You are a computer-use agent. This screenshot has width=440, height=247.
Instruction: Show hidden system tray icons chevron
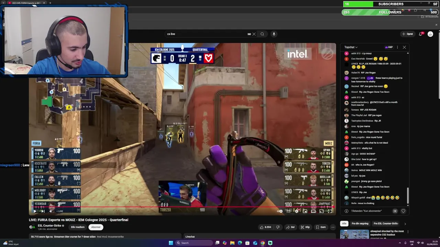400,243
